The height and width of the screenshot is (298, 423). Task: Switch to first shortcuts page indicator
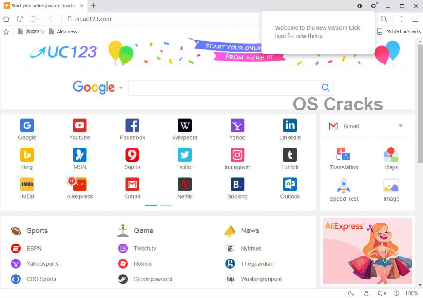151,206
